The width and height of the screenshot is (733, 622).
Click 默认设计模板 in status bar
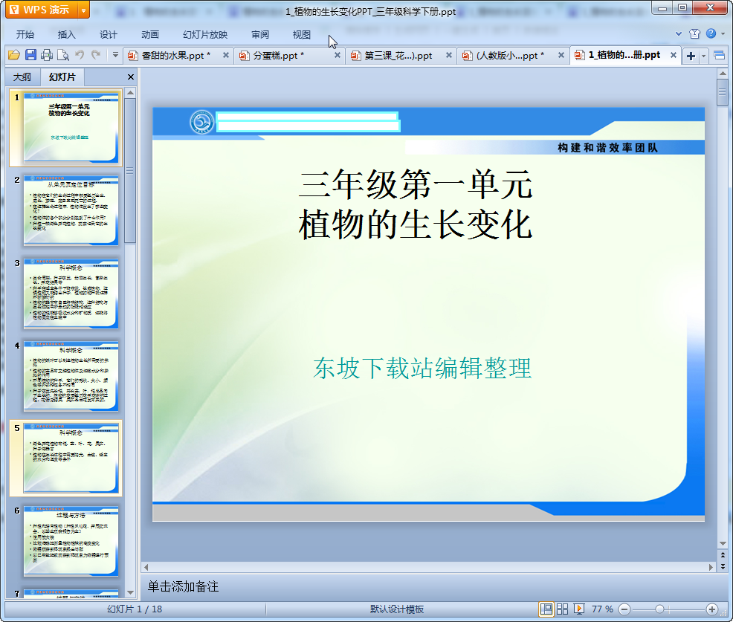(x=397, y=609)
